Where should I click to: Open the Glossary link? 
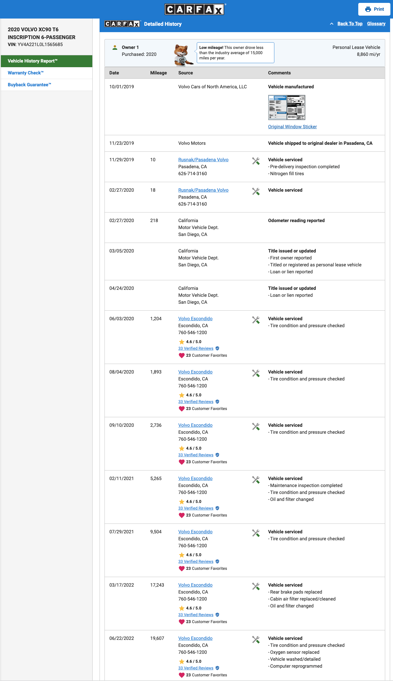[376, 24]
